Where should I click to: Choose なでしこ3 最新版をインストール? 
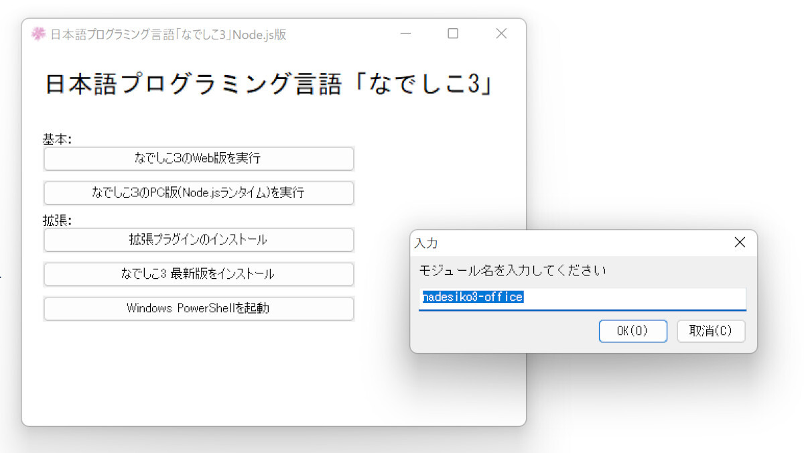[198, 274]
